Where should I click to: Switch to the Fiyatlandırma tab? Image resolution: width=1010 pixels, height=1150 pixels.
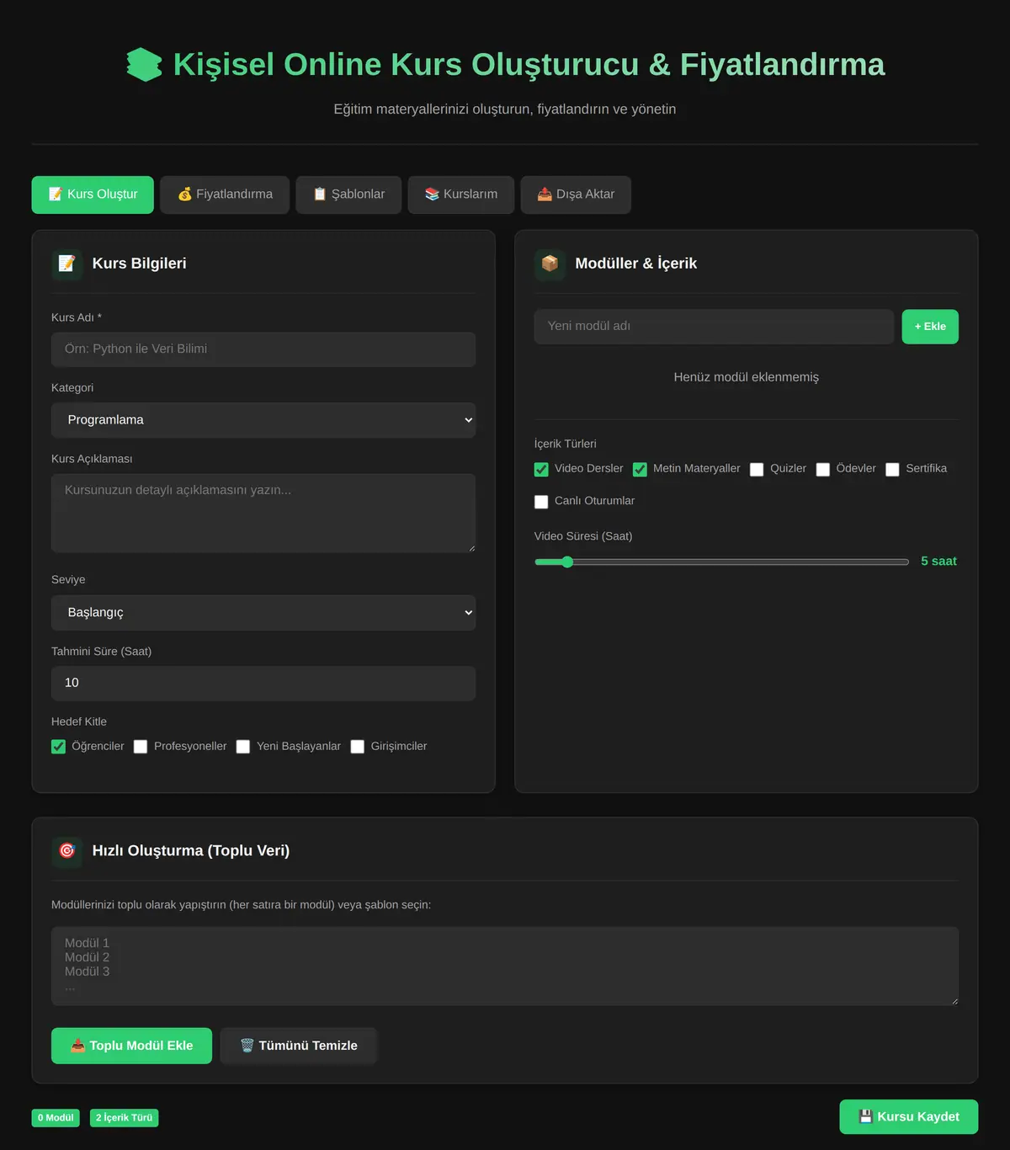pyautogui.click(x=225, y=194)
